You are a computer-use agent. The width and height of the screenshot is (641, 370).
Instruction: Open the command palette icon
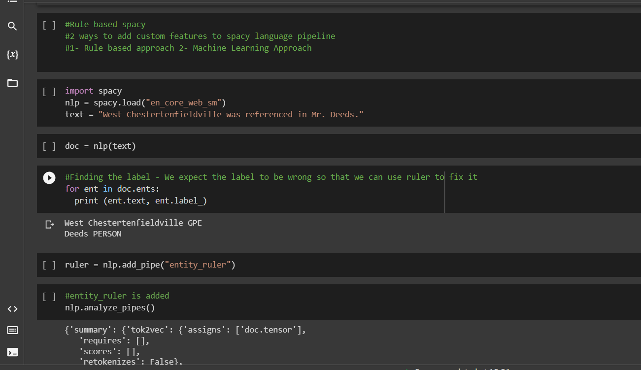tap(12, 330)
